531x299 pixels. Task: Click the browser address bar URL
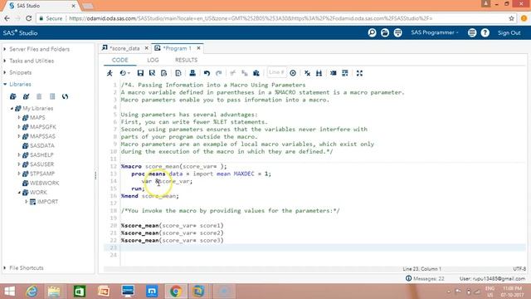[251, 18]
